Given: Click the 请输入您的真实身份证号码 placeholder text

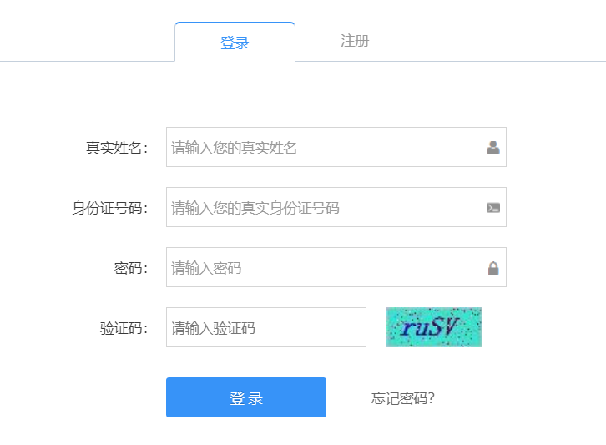Looking at the screenshot, I should click(x=255, y=209).
